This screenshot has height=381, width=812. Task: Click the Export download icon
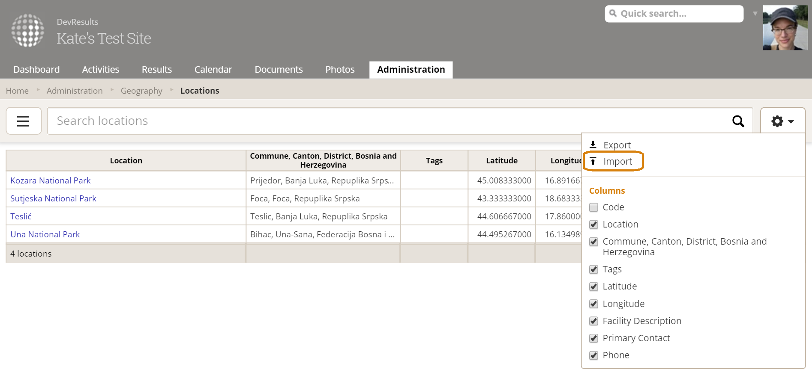[x=593, y=145]
